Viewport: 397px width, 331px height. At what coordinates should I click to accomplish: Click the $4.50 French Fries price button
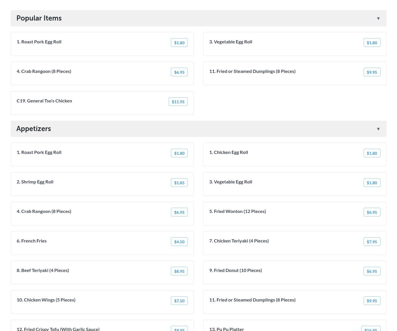pyautogui.click(x=179, y=242)
